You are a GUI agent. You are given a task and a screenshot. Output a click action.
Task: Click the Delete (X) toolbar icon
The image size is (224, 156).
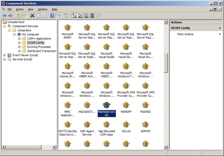point(32,15)
